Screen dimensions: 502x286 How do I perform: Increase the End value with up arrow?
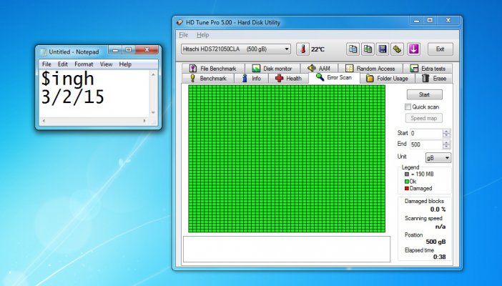tap(446, 142)
